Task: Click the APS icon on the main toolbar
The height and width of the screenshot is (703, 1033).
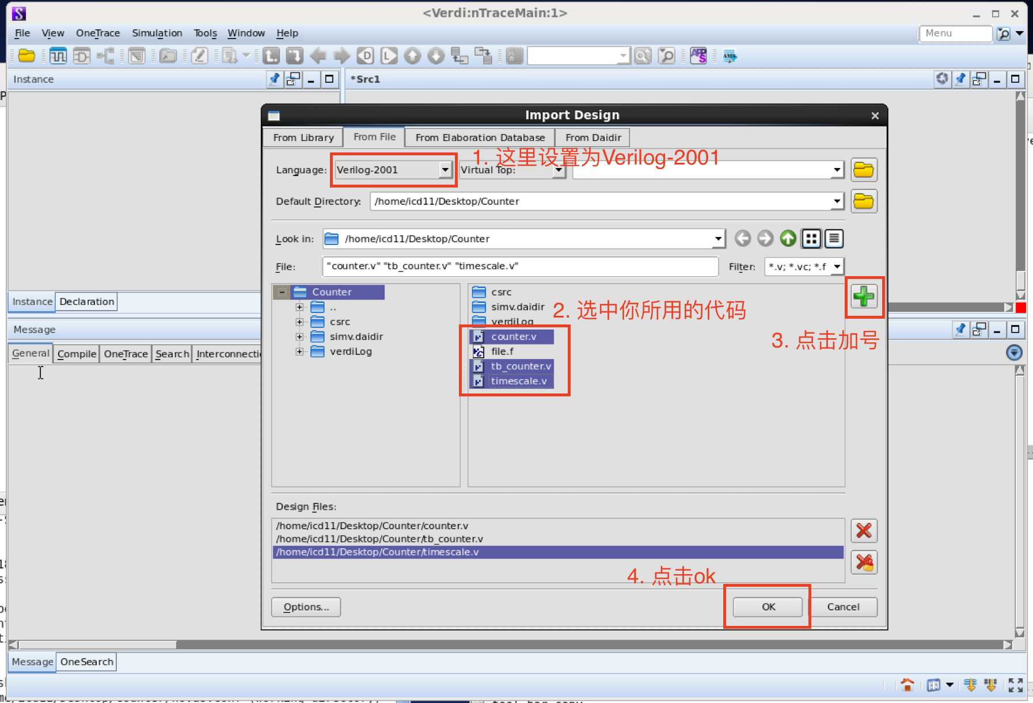Action: pos(698,56)
